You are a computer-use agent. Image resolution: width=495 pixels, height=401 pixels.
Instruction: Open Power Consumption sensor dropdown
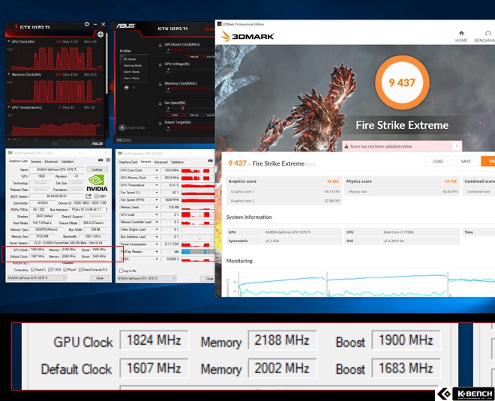[156, 244]
